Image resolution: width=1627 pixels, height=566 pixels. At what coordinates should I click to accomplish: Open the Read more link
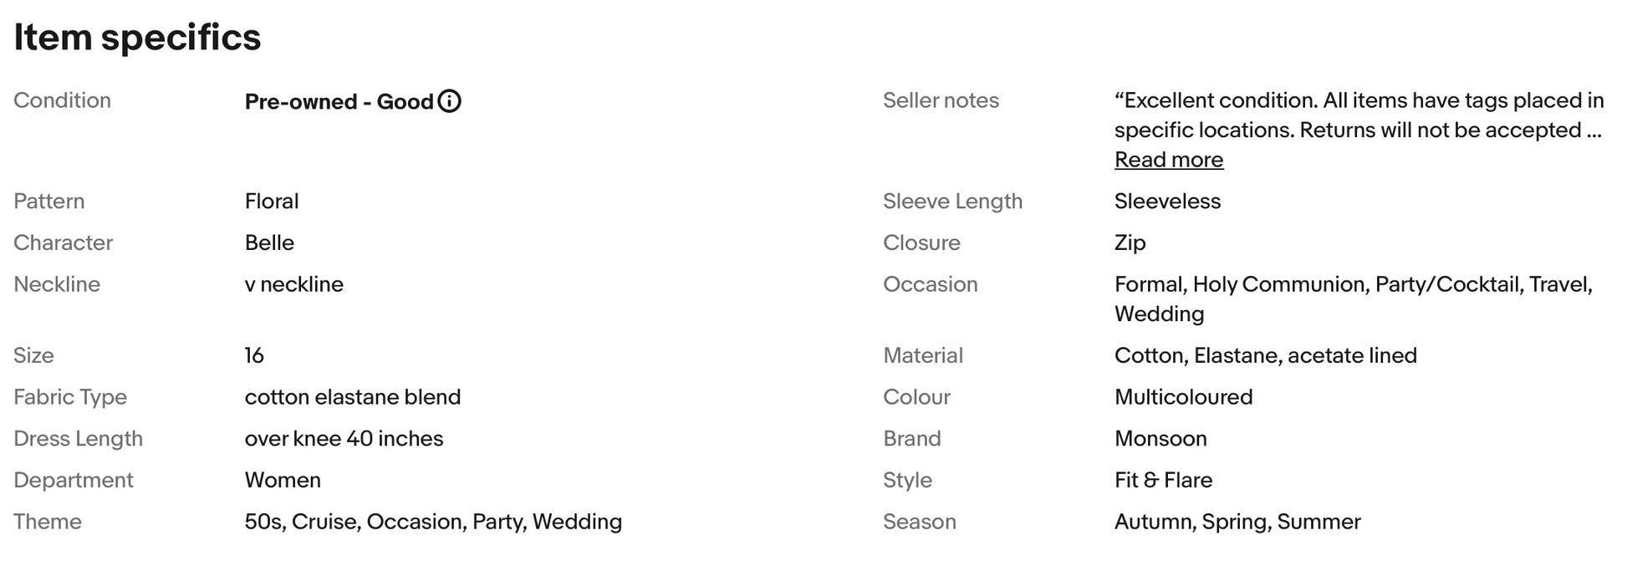[x=1169, y=160]
